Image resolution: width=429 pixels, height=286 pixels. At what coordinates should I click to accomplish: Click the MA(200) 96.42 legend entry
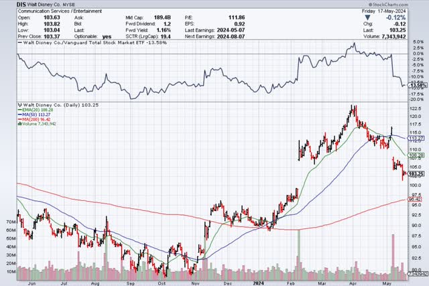pos(34,119)
